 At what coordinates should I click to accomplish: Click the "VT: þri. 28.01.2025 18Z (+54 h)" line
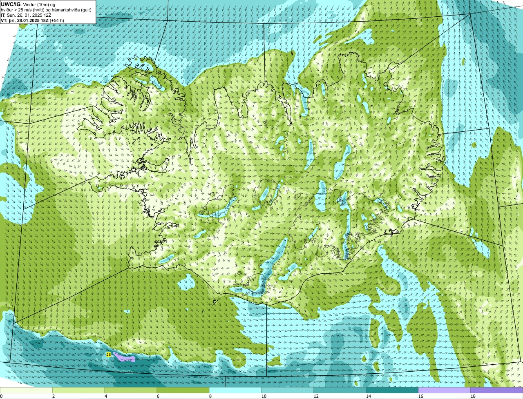[x=33, y=20]
